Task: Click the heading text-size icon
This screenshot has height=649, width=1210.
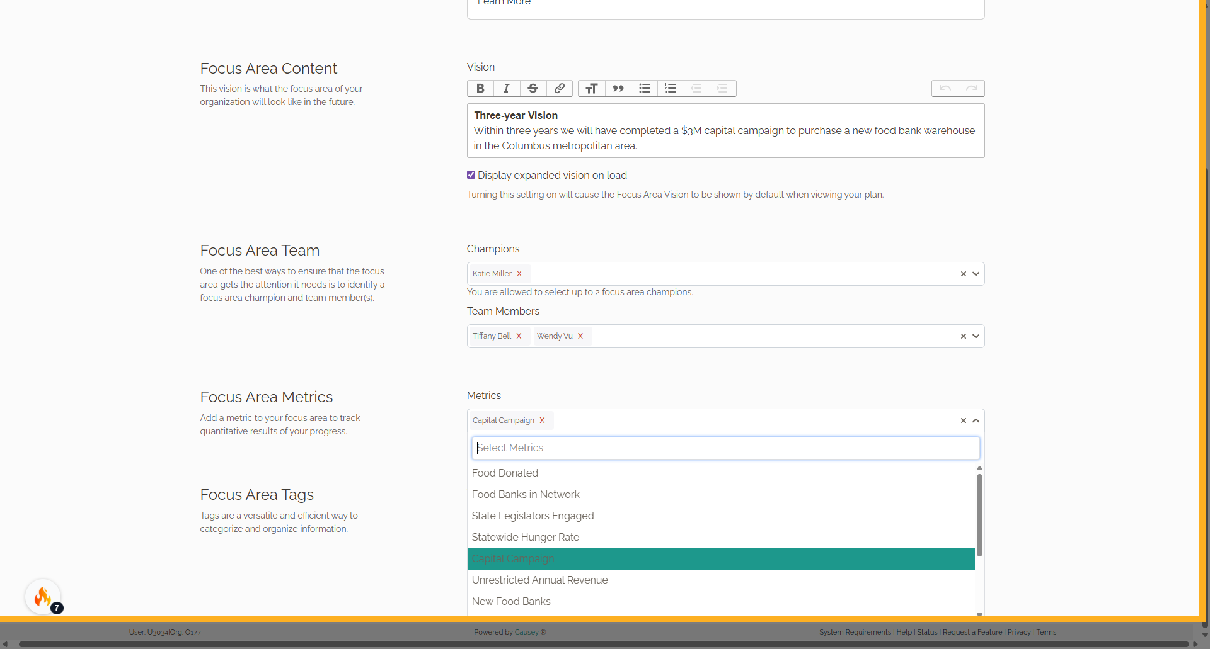Action: 592,88
